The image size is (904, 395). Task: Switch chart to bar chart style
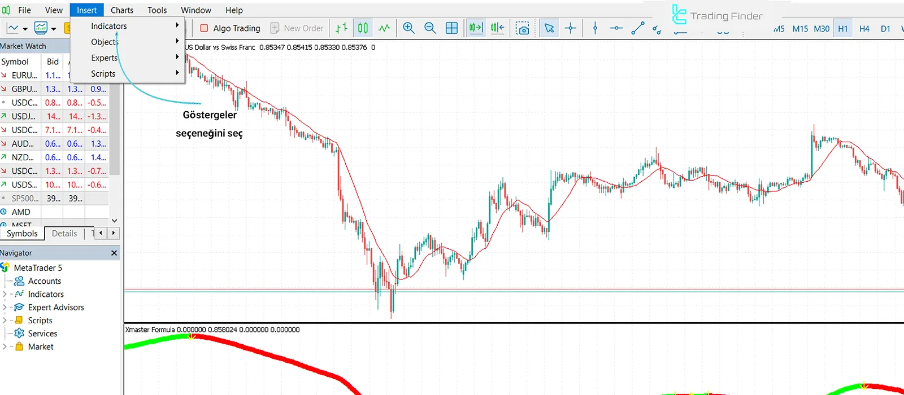pos(341,28)
